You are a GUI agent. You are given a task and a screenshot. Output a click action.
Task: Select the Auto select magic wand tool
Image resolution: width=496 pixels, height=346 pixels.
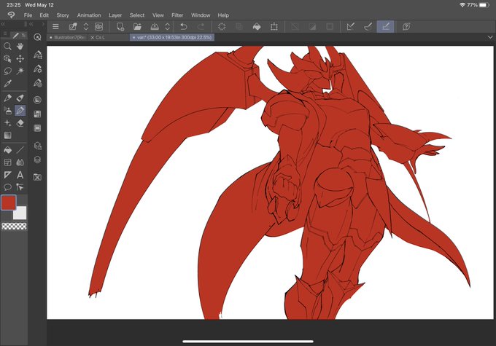(20, 71)
